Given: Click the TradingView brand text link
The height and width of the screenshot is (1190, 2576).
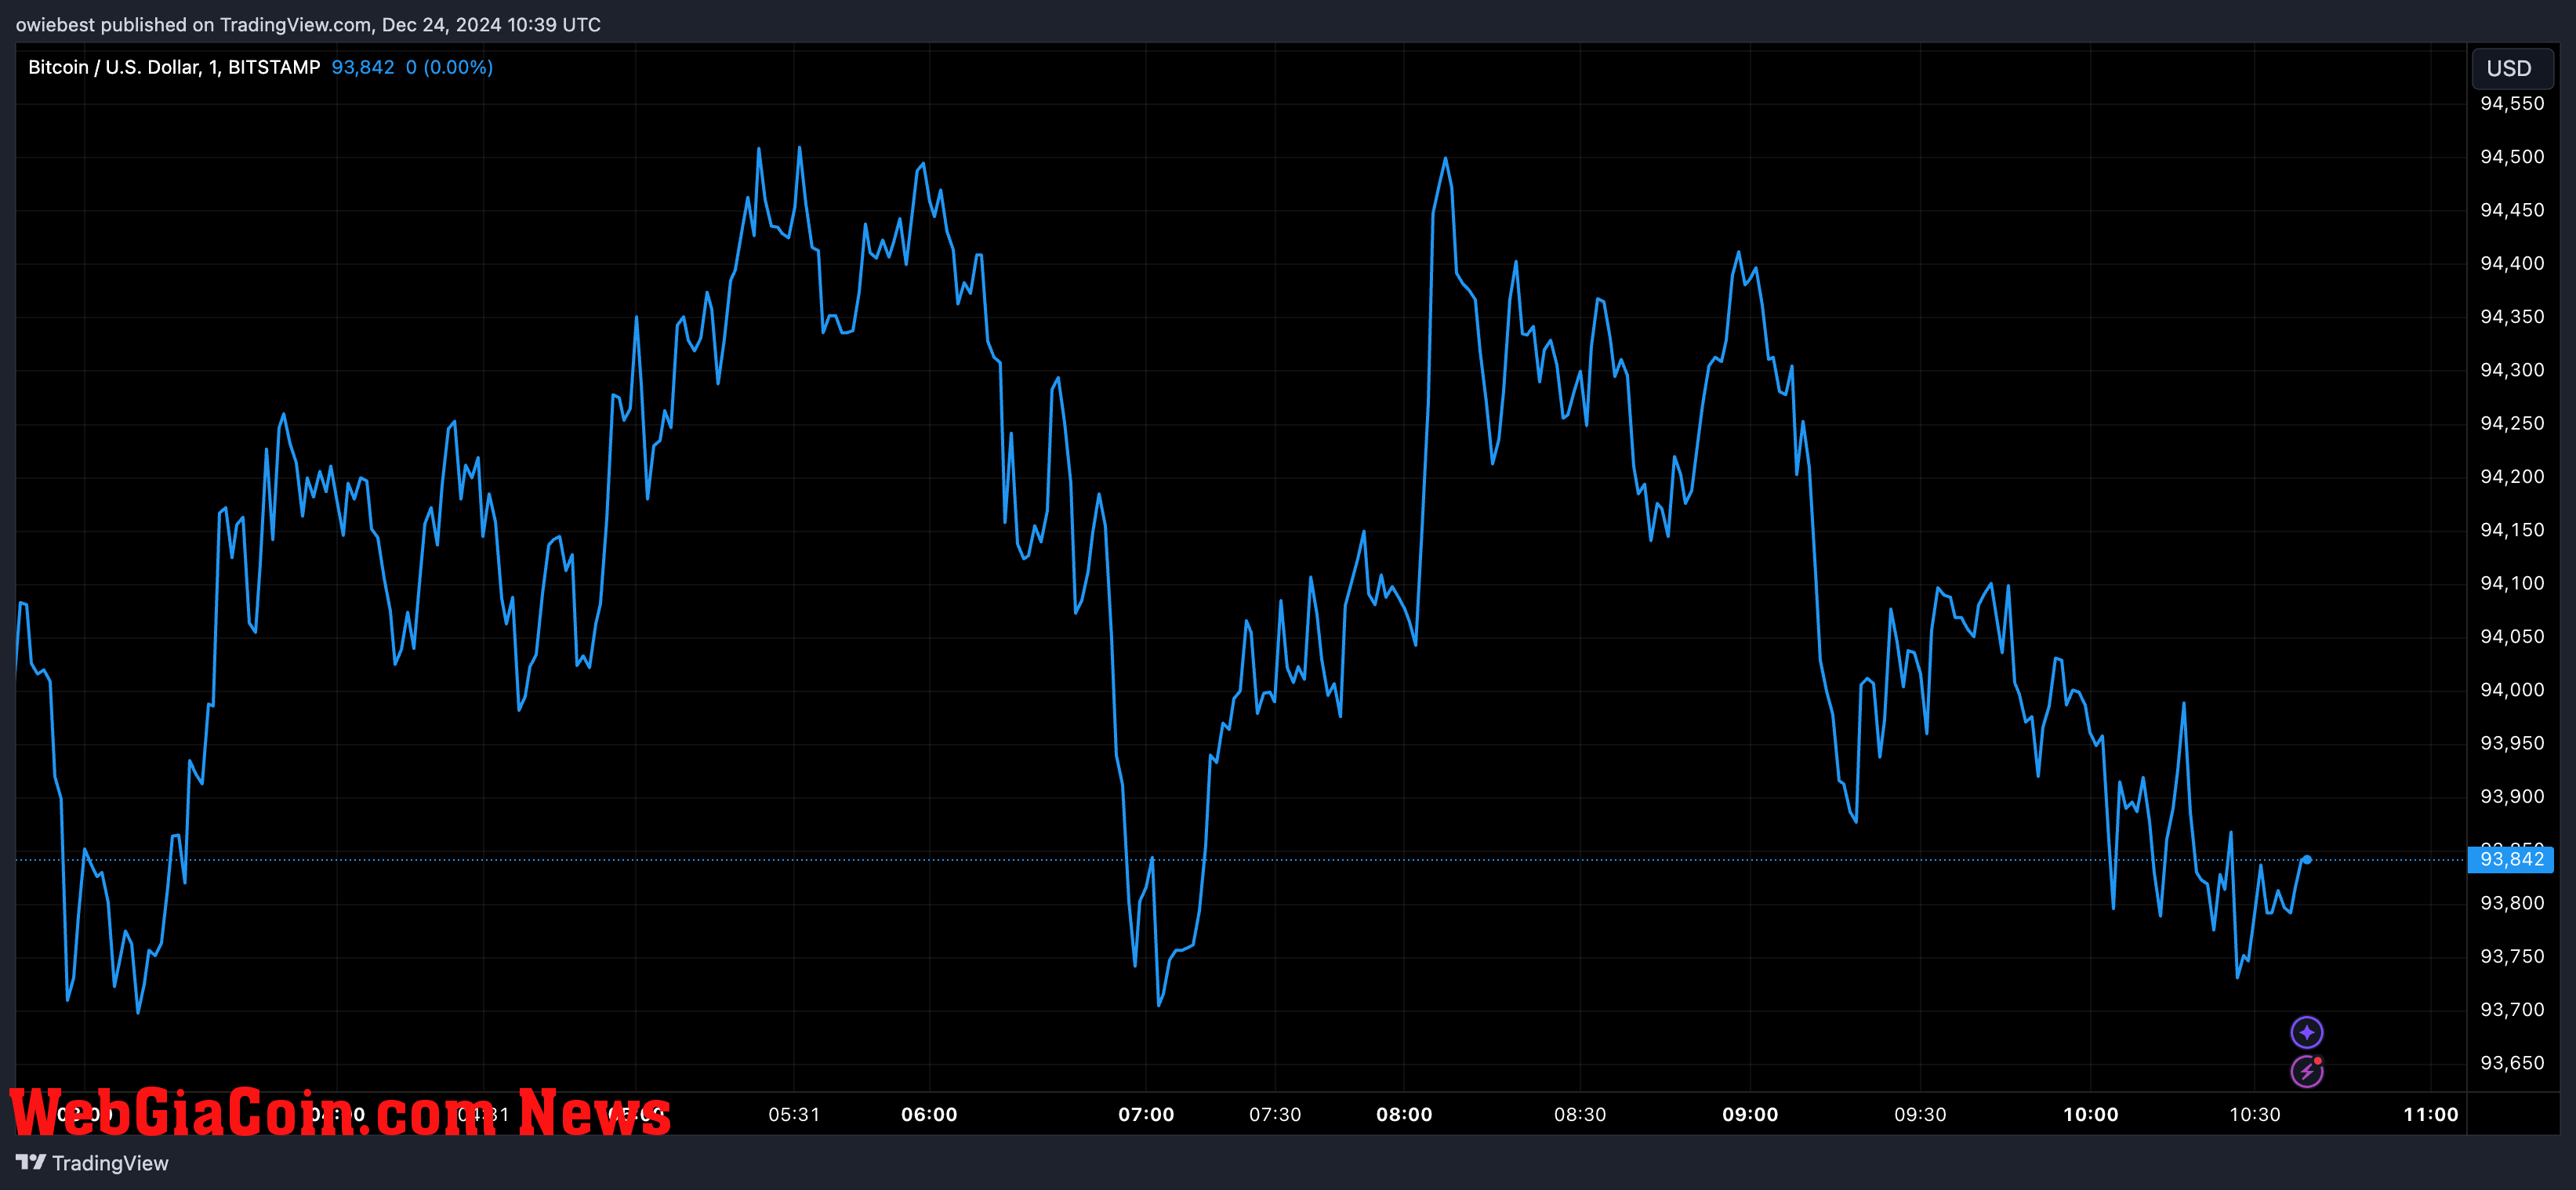Looking at the screenshot, I should [110, 1163].
